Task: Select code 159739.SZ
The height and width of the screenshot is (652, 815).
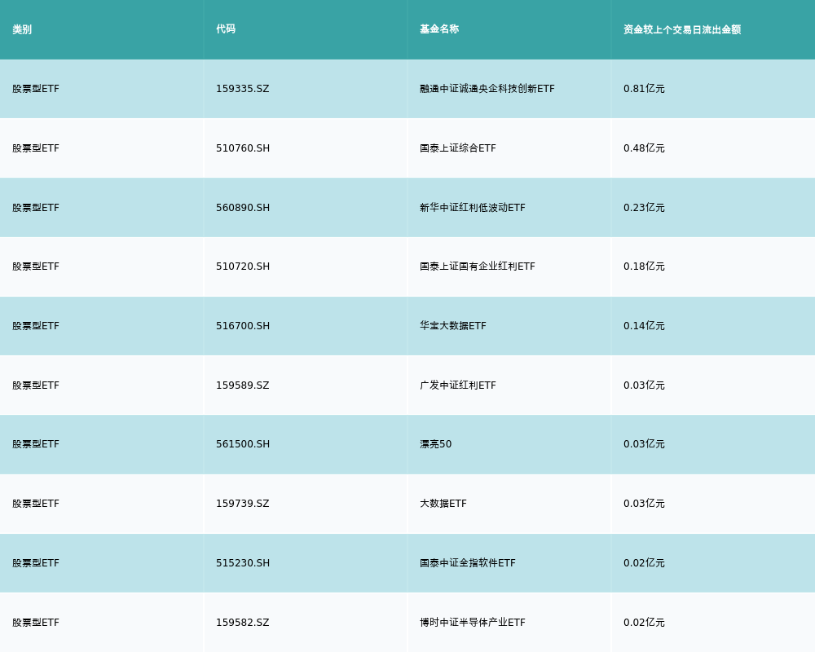Action: tap(243, 504)
